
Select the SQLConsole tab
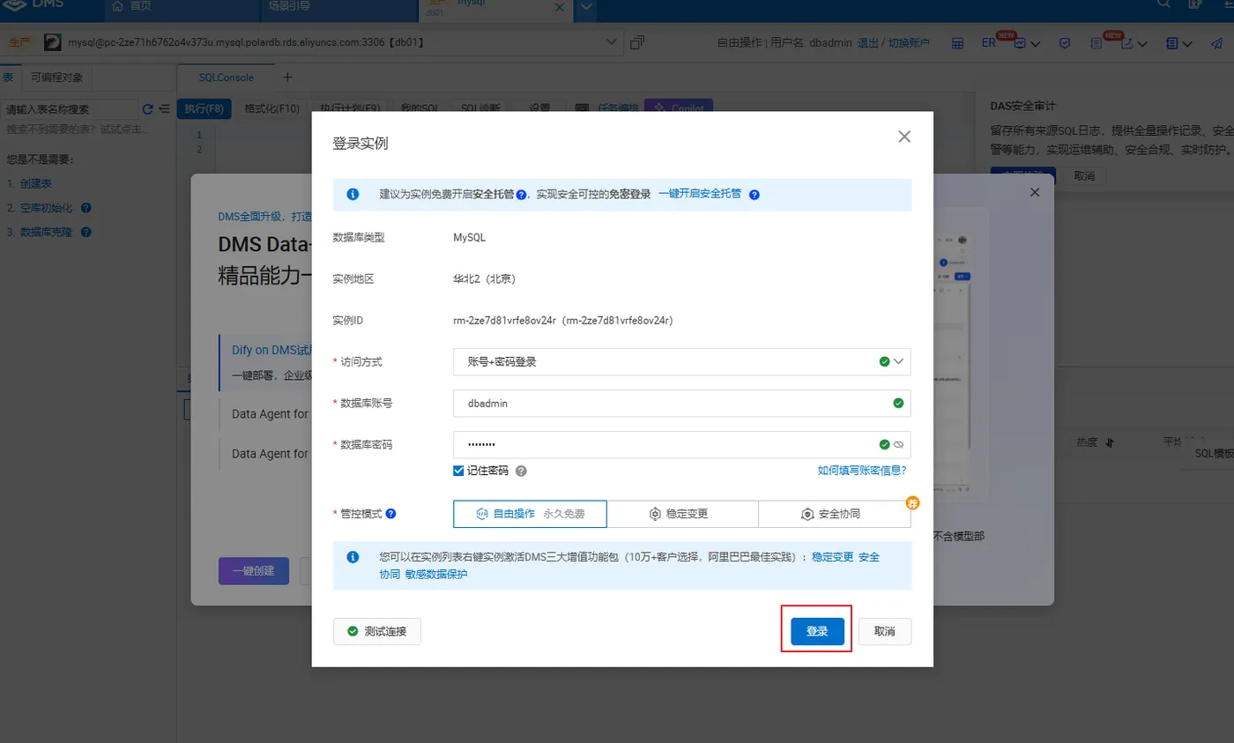[226, 78]
